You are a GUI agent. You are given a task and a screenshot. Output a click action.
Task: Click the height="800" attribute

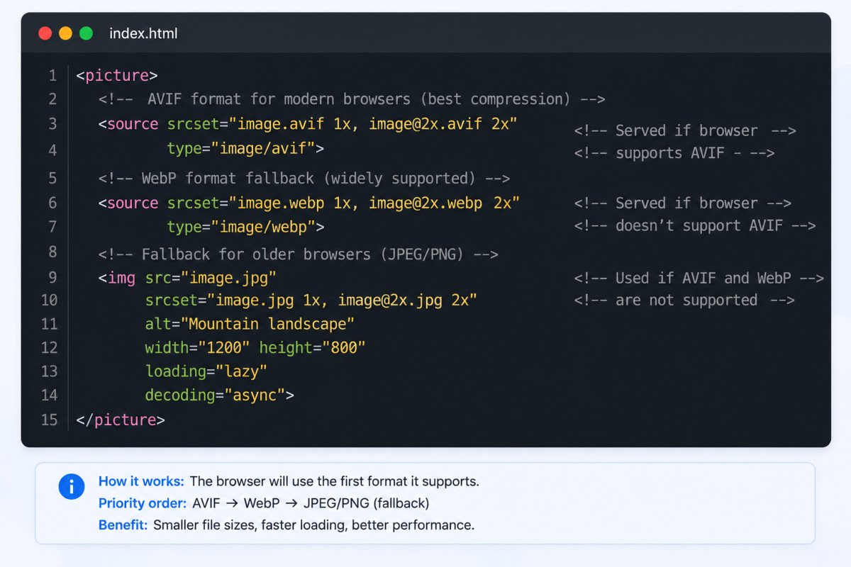(312, 347)
